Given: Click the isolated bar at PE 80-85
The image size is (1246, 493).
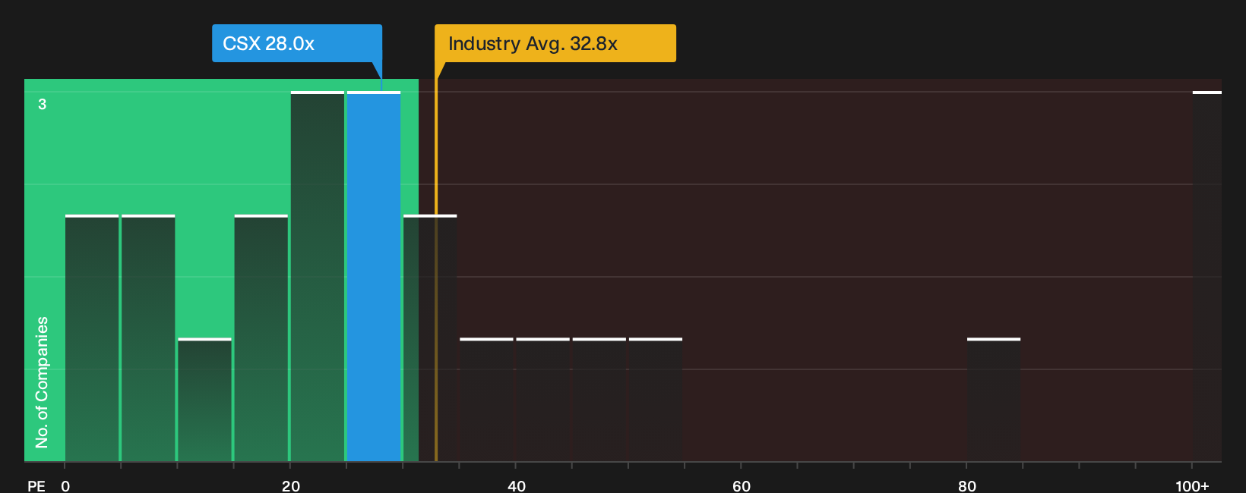Looking at the screenshot, I should 994,400.
